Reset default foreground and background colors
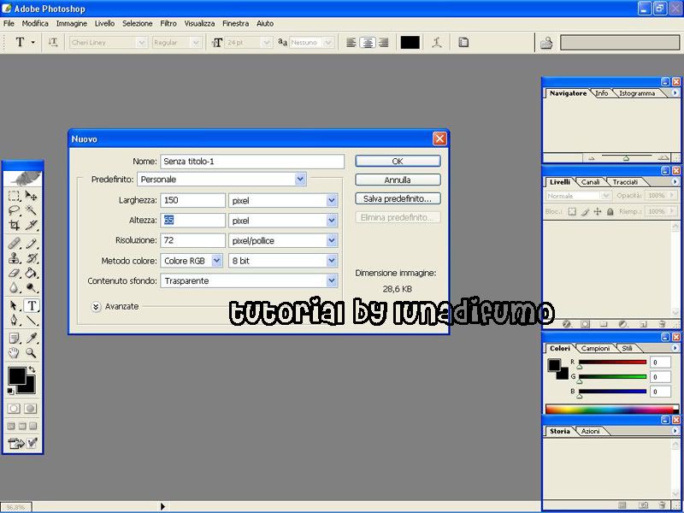 coord(10,391)
